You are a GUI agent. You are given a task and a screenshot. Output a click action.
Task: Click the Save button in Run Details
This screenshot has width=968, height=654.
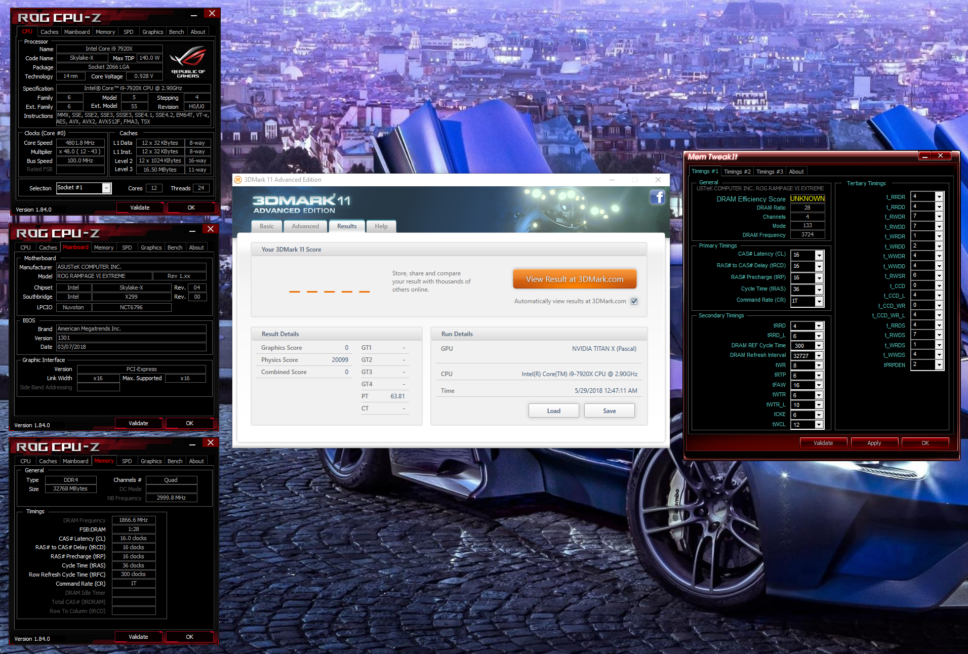click(610, 411)
